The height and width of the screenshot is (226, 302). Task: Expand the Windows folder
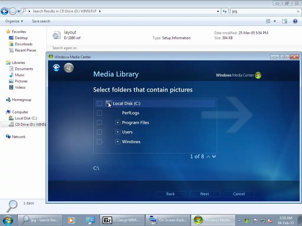(x=118, y=142)
